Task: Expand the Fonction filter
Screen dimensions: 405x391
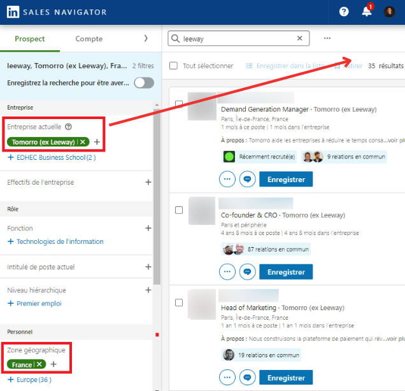Action: pos(148,228)
